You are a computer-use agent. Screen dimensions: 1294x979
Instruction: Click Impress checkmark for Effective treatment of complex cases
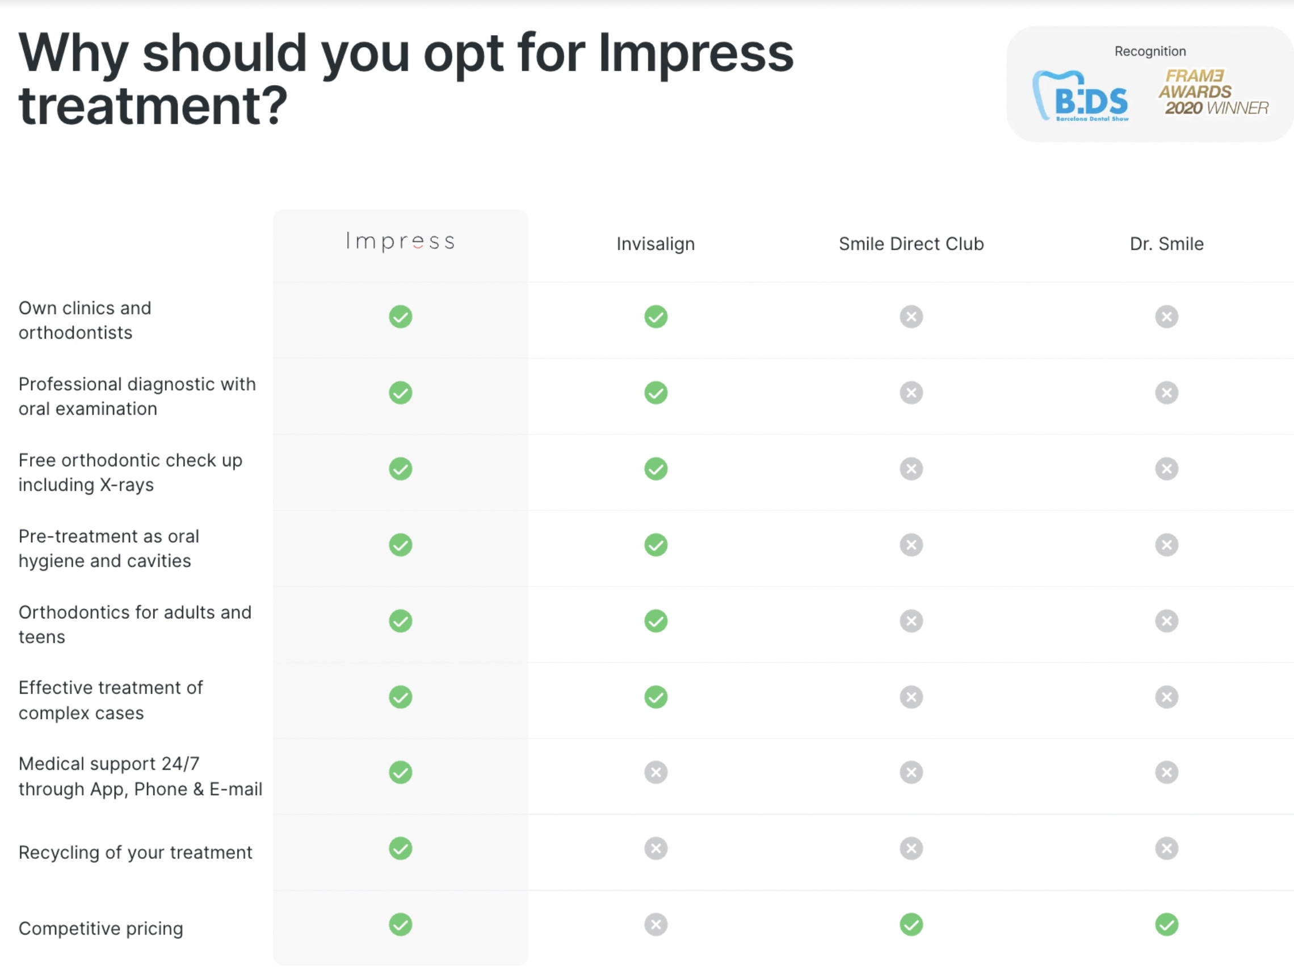[x=400, y=697]
